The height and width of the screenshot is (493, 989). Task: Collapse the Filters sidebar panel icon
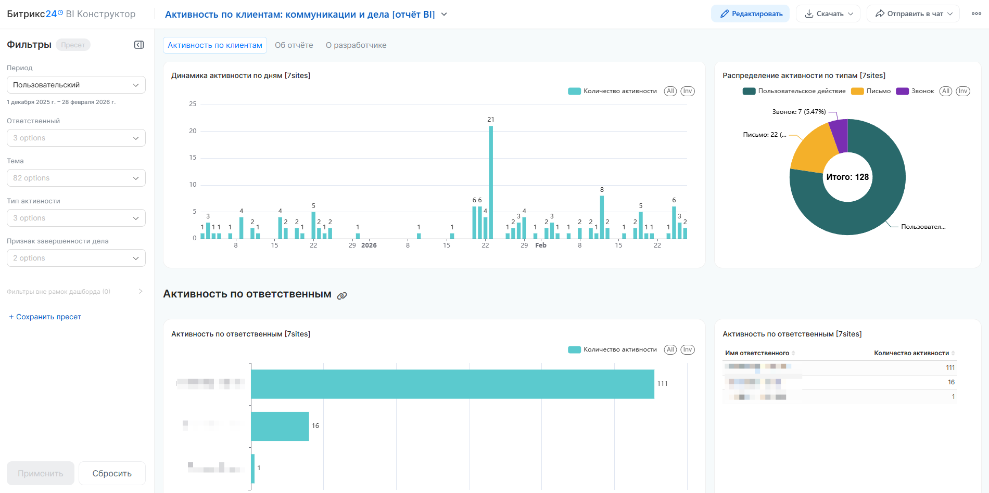tap(139, 45)
